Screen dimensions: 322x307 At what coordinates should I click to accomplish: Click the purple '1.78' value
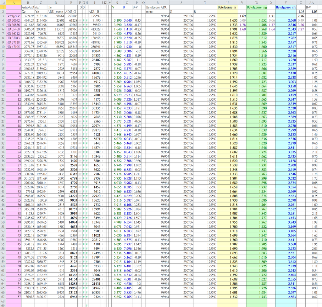(x=242, y=25)
